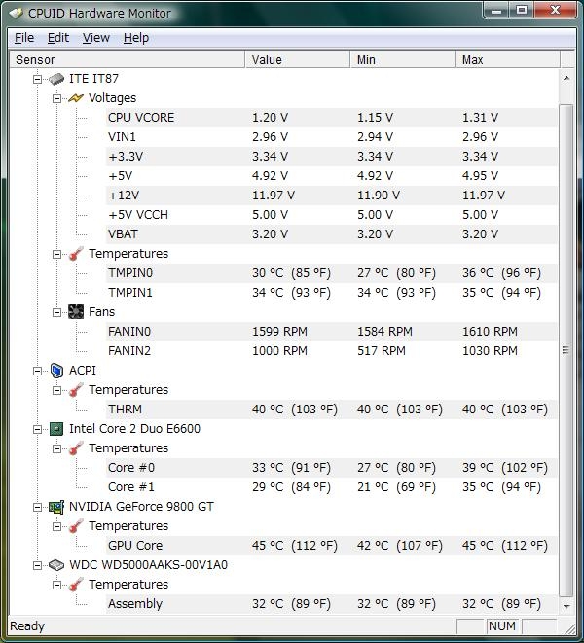This screenshot has width=584, height=643.
Task: Click the WDC hard drive icon
Action: [x=56, y=565]
